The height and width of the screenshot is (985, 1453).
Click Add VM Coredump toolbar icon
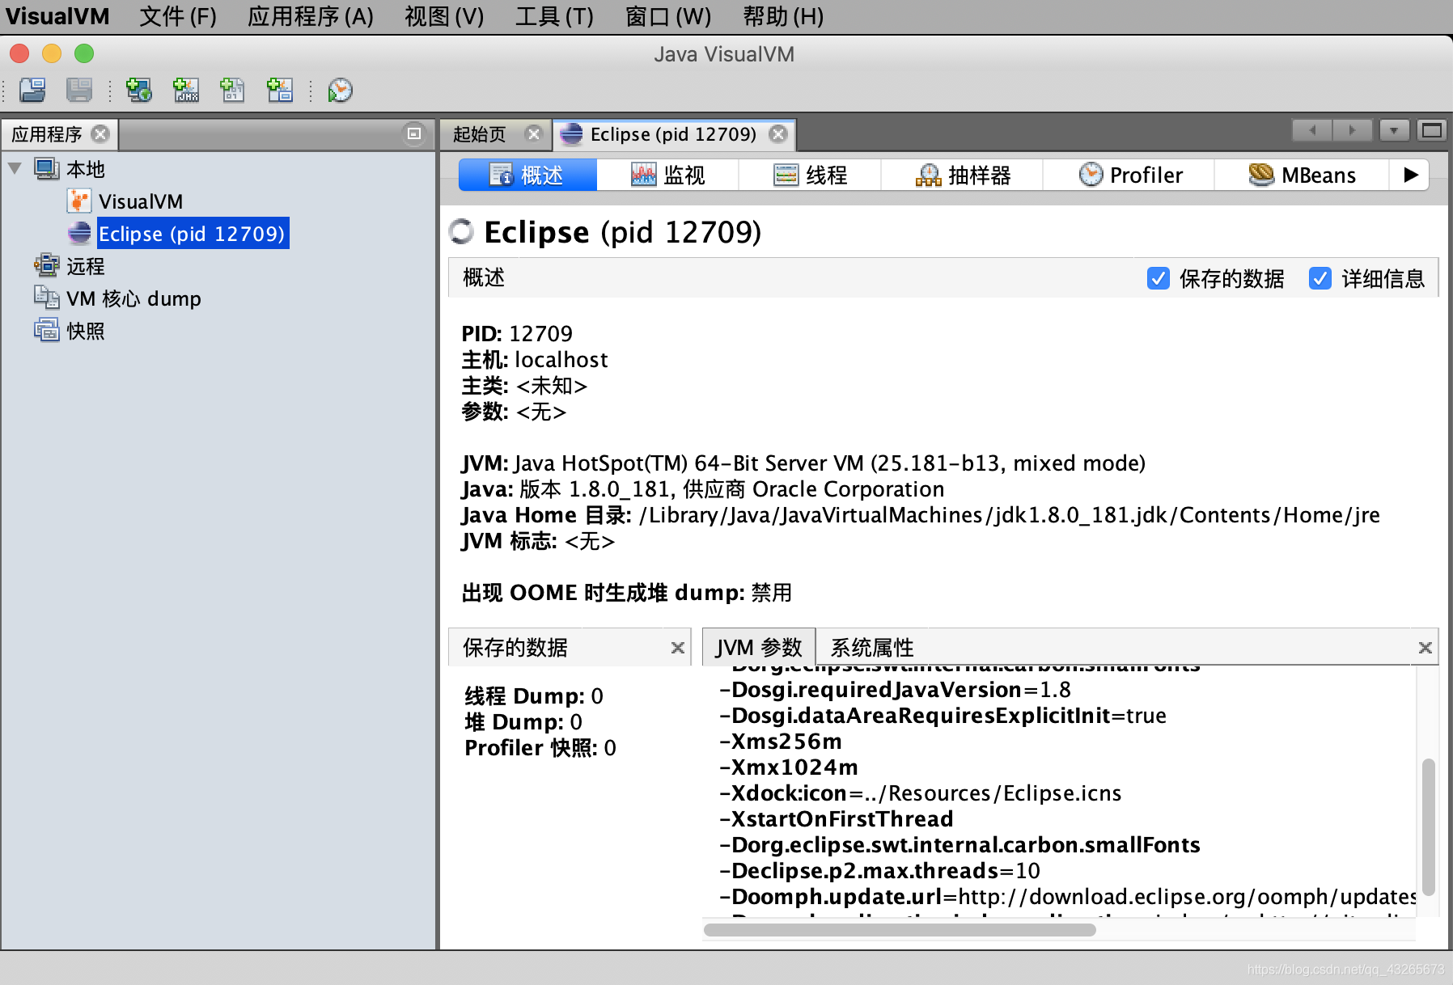[233, 90]
